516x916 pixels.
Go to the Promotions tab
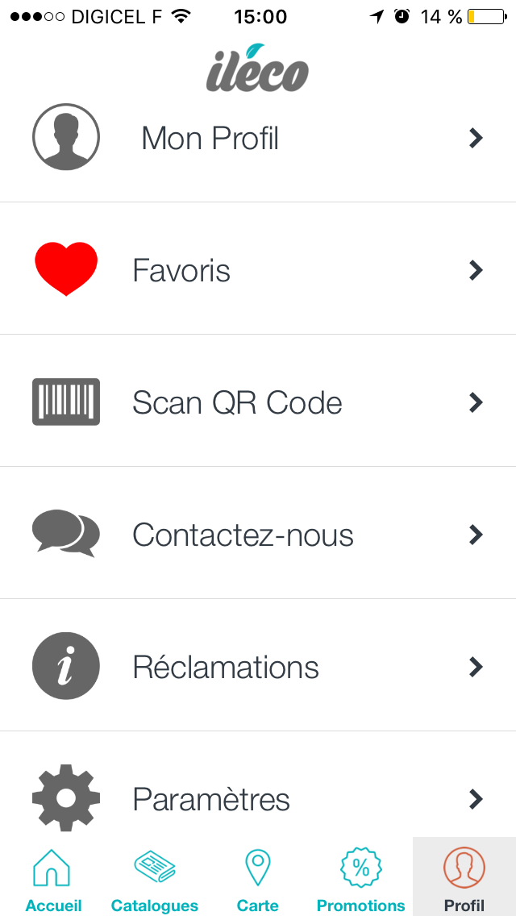361,879
